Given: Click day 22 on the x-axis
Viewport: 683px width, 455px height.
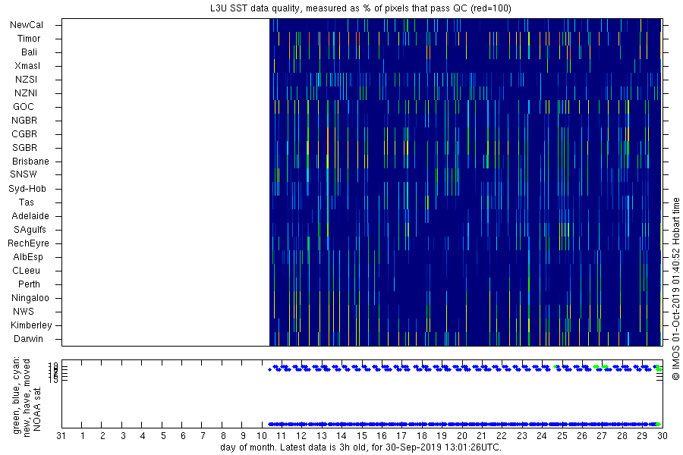Looking at the screenshot, I should 502,436.
